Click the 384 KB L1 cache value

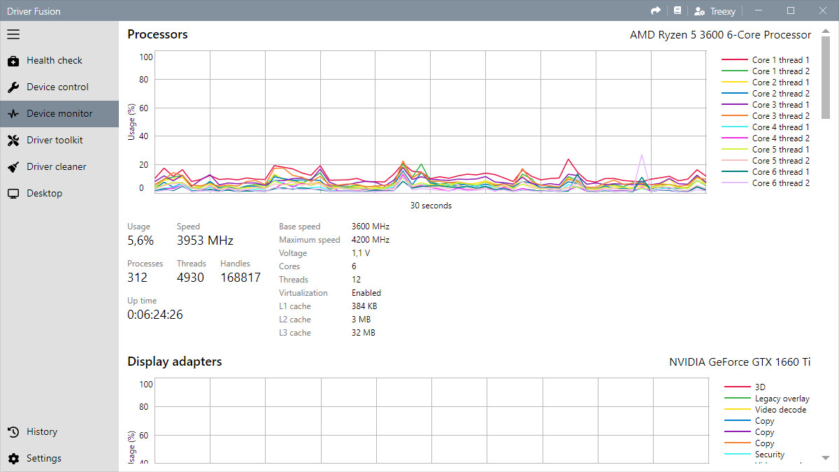pos(364,306)
